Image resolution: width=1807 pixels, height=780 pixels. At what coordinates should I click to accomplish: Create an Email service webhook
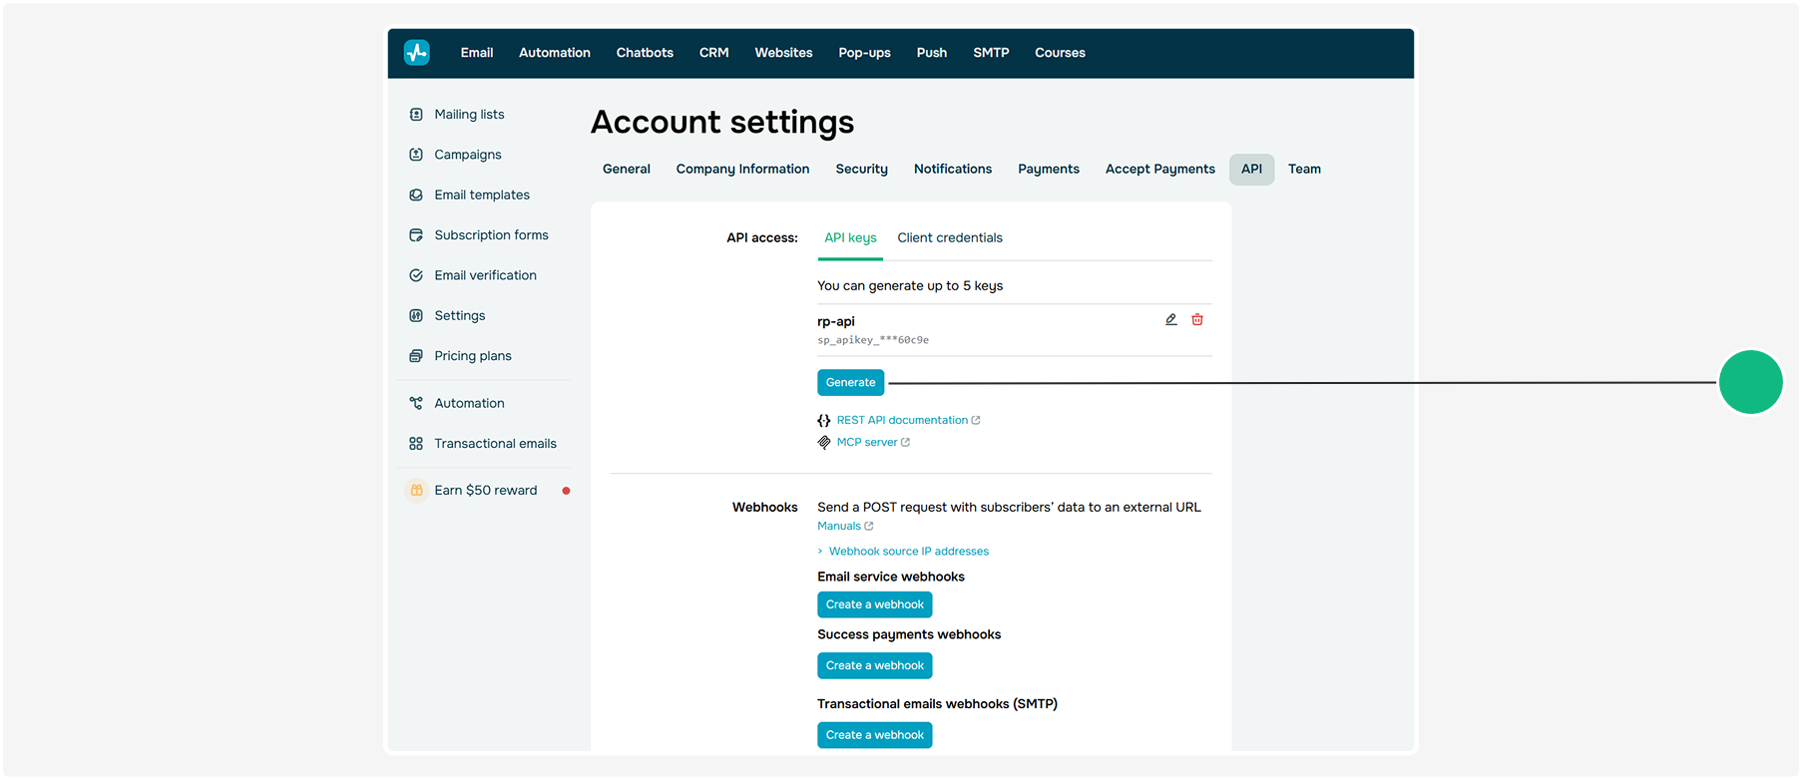pyautogui.click(x=875, y=605)
